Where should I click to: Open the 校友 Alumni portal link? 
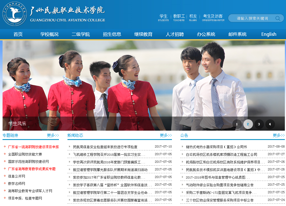[x=193, y=17]
